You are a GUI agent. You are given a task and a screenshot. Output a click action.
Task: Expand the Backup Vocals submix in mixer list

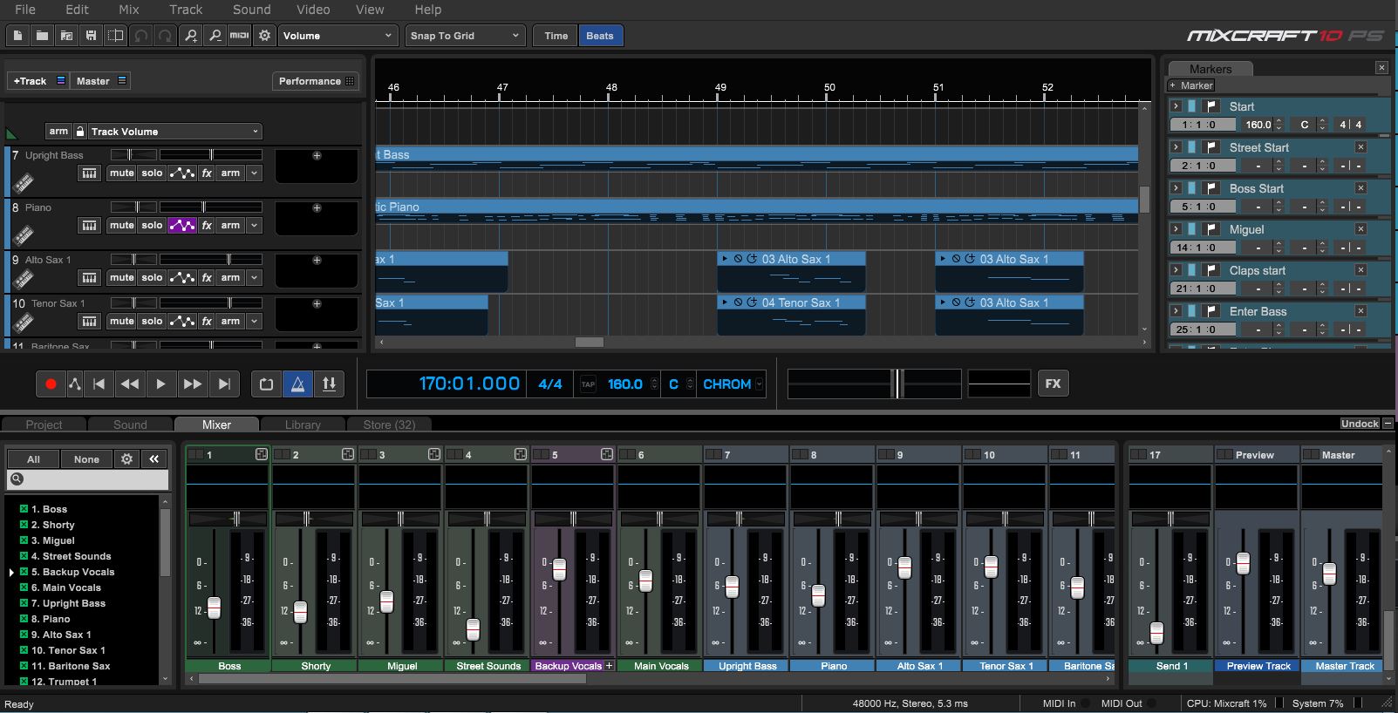[11, 573]
